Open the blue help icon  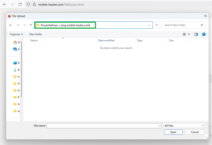click(204, 34)
